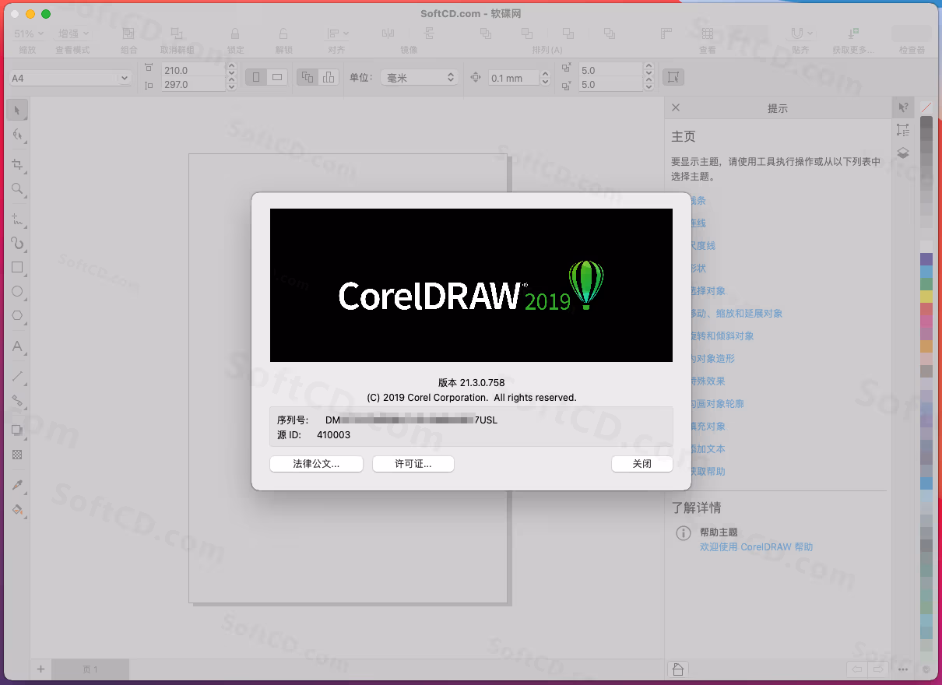Switch to the 页 1 page tab
The width and height of the screenshot is (942, 685).
pos(90,669)
